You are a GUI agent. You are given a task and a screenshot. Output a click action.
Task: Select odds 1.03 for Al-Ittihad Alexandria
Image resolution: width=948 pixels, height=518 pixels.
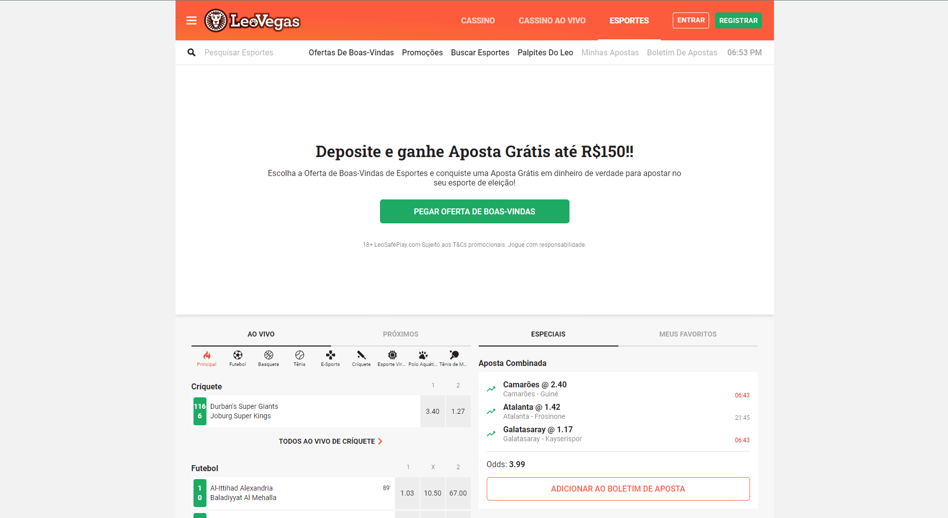[x=407, y=493]
